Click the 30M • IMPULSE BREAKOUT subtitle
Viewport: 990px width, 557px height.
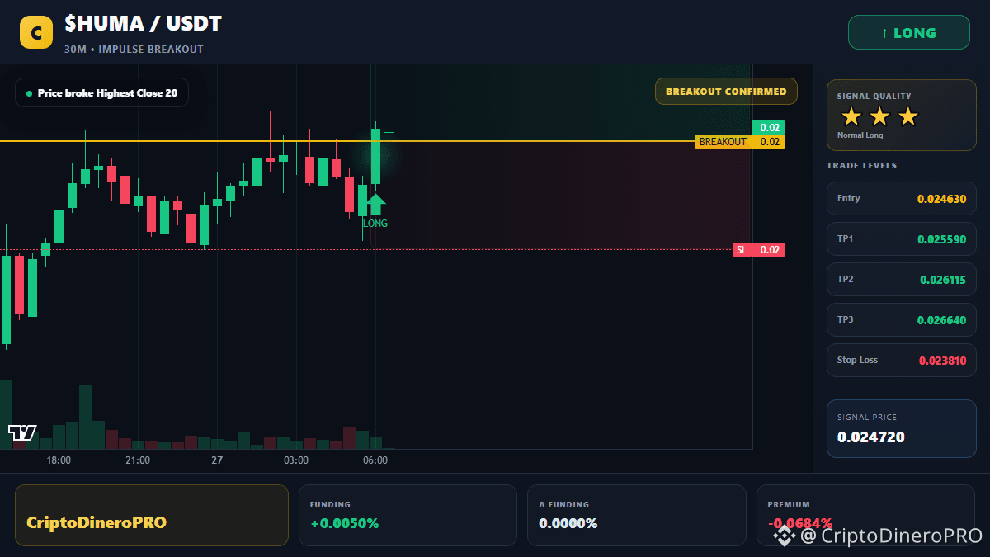click(134, 50)
